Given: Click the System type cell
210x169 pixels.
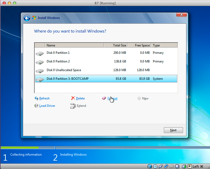Looking at the screenshot, I should (158, 79).
